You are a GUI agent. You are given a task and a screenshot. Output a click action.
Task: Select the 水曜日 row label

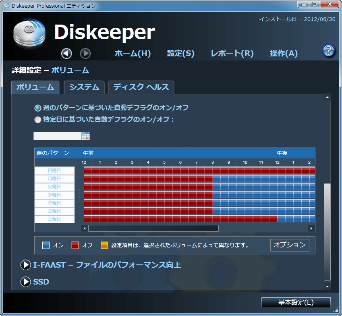54,195
